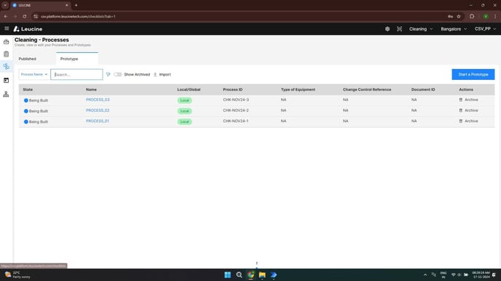Click Chrome icon in the taskbar
The image size is (501, 281).
[250, 275]
